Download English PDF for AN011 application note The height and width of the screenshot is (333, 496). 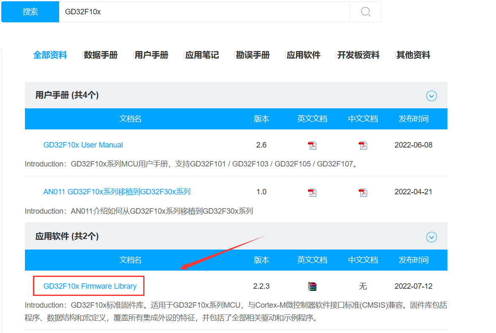312,192
